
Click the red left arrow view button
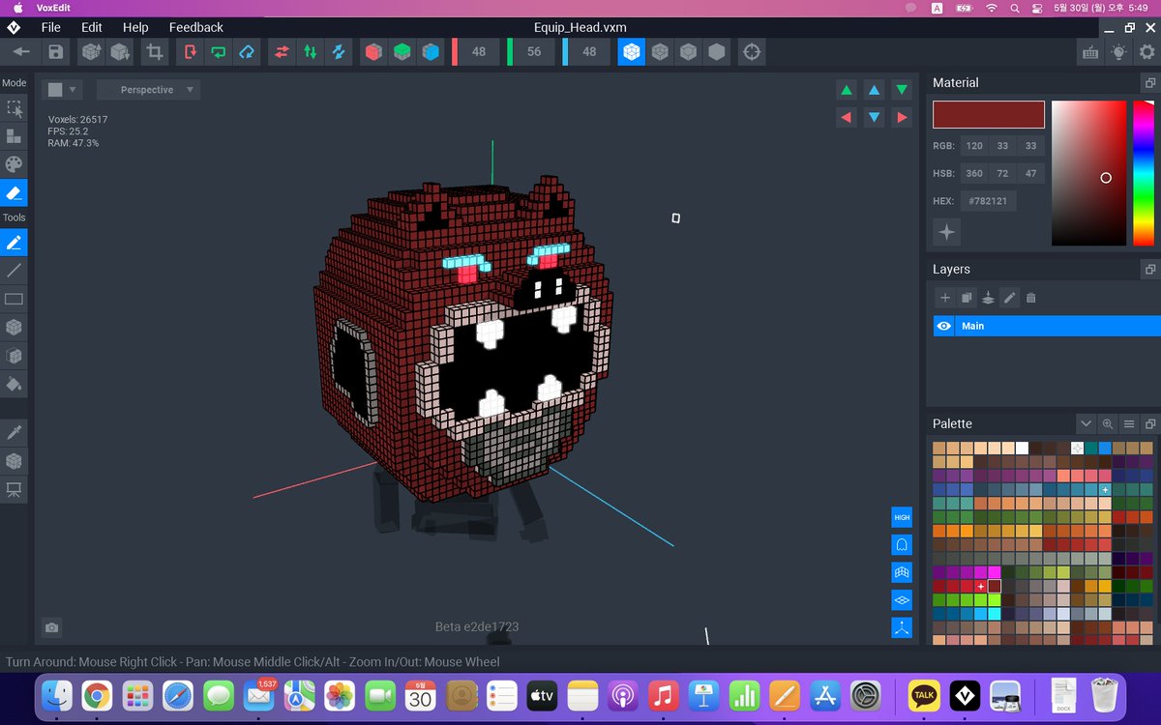click(847, 117)
